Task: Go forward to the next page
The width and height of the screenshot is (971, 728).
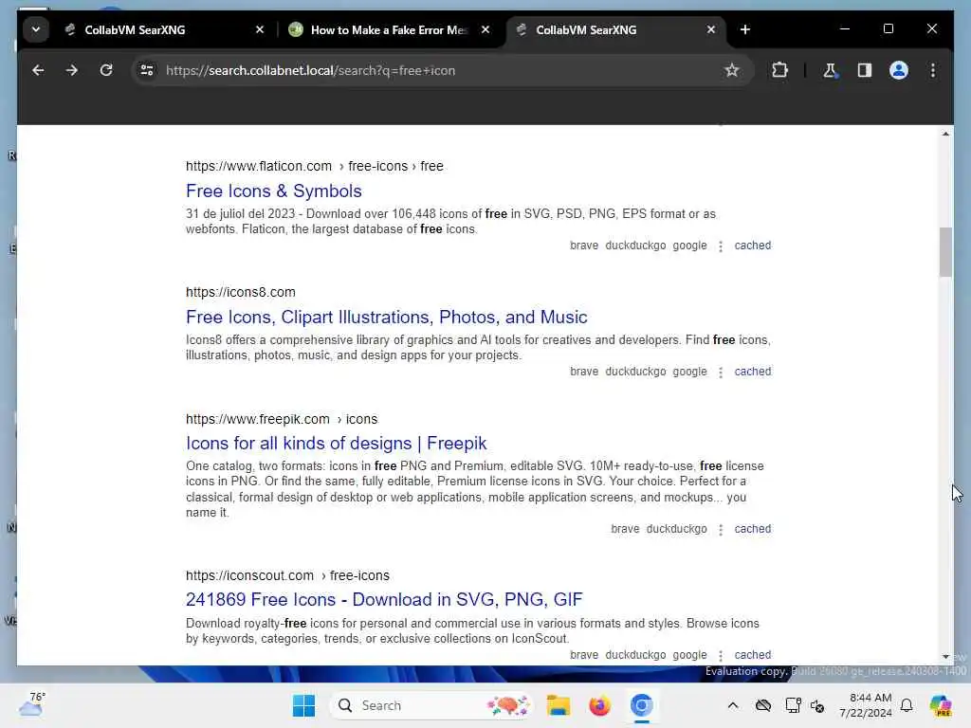Action: (72, 70)
